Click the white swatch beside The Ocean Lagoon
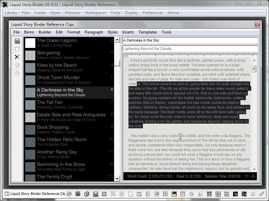Image resolution: width=269 pixels, height=201 pixels. coord(30,43)
